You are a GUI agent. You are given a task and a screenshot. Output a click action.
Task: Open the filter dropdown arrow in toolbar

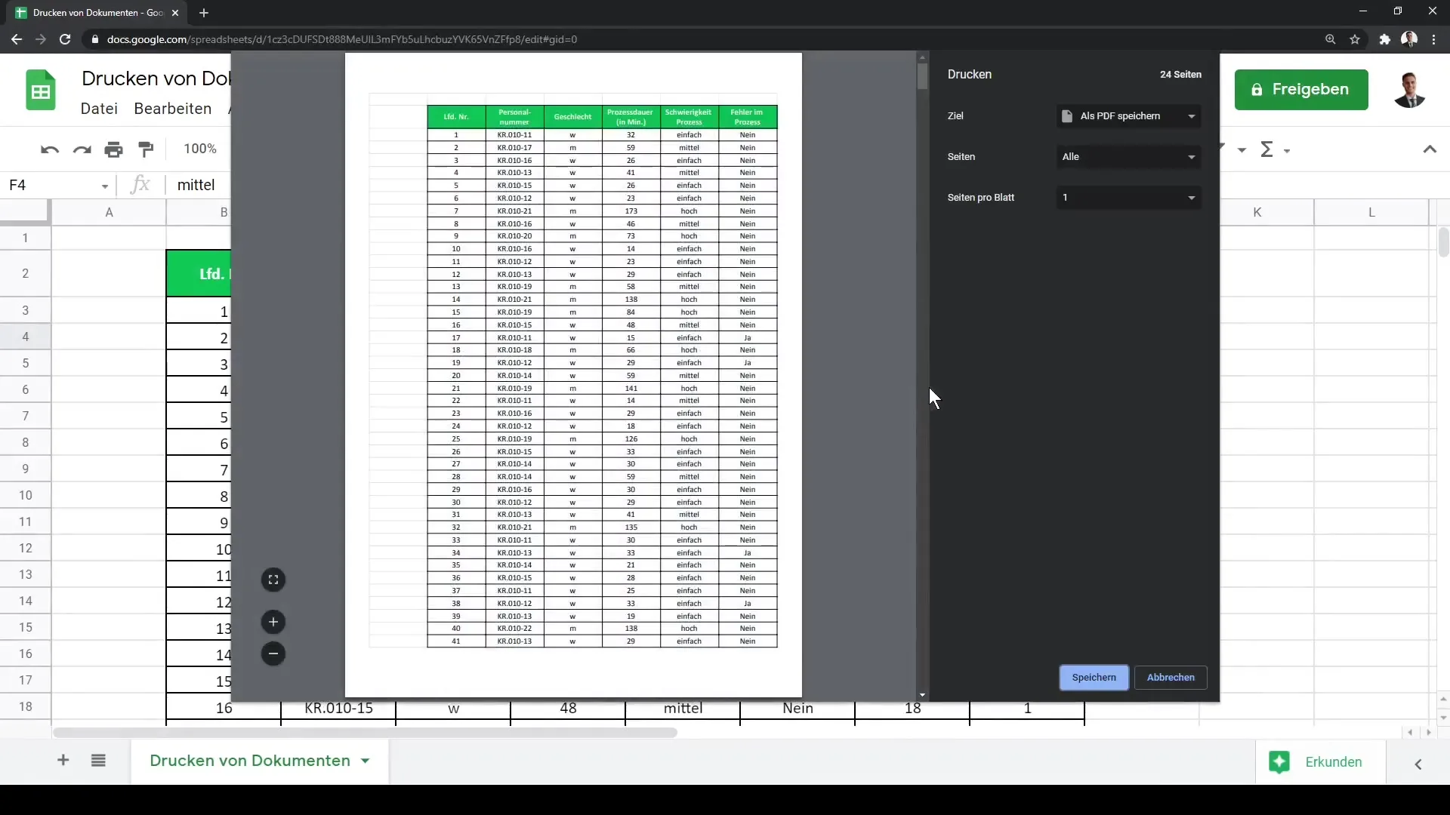(1242, 151)
